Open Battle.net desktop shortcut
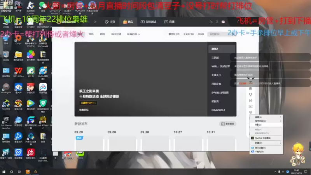 pyautogui.click(x=18, y=138)
